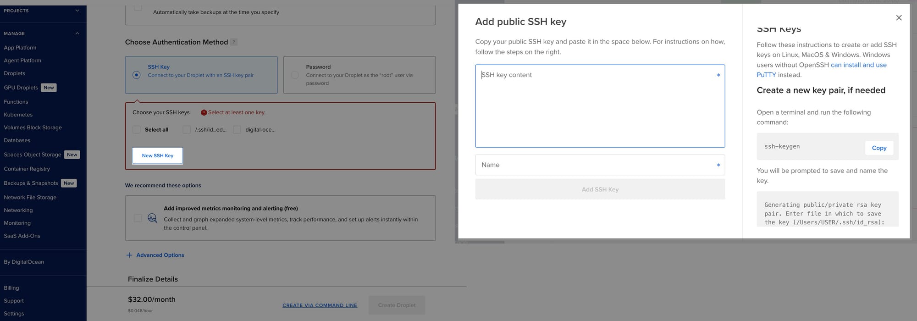Click the SSH key content text area
Viewport: 917px width, 321px height.
tap(600, 106)
